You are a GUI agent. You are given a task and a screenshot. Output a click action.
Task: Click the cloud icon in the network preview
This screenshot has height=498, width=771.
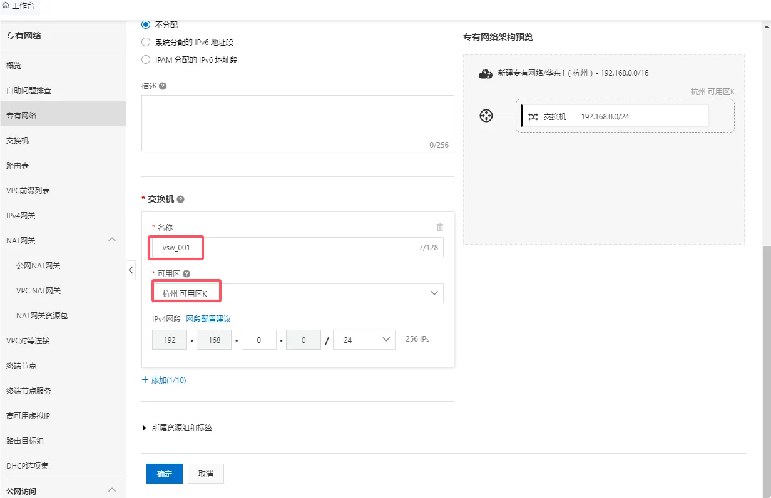pyautogui.click(x=486, y=73)
